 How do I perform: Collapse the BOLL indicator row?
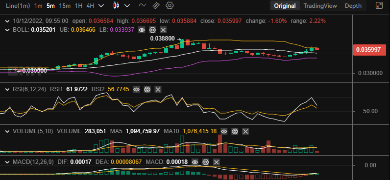(x=7, y=30)
